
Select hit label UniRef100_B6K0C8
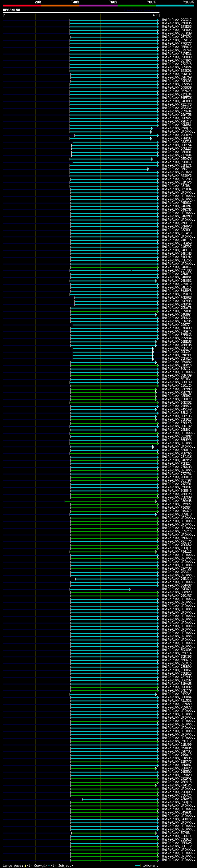pos(177,769)
